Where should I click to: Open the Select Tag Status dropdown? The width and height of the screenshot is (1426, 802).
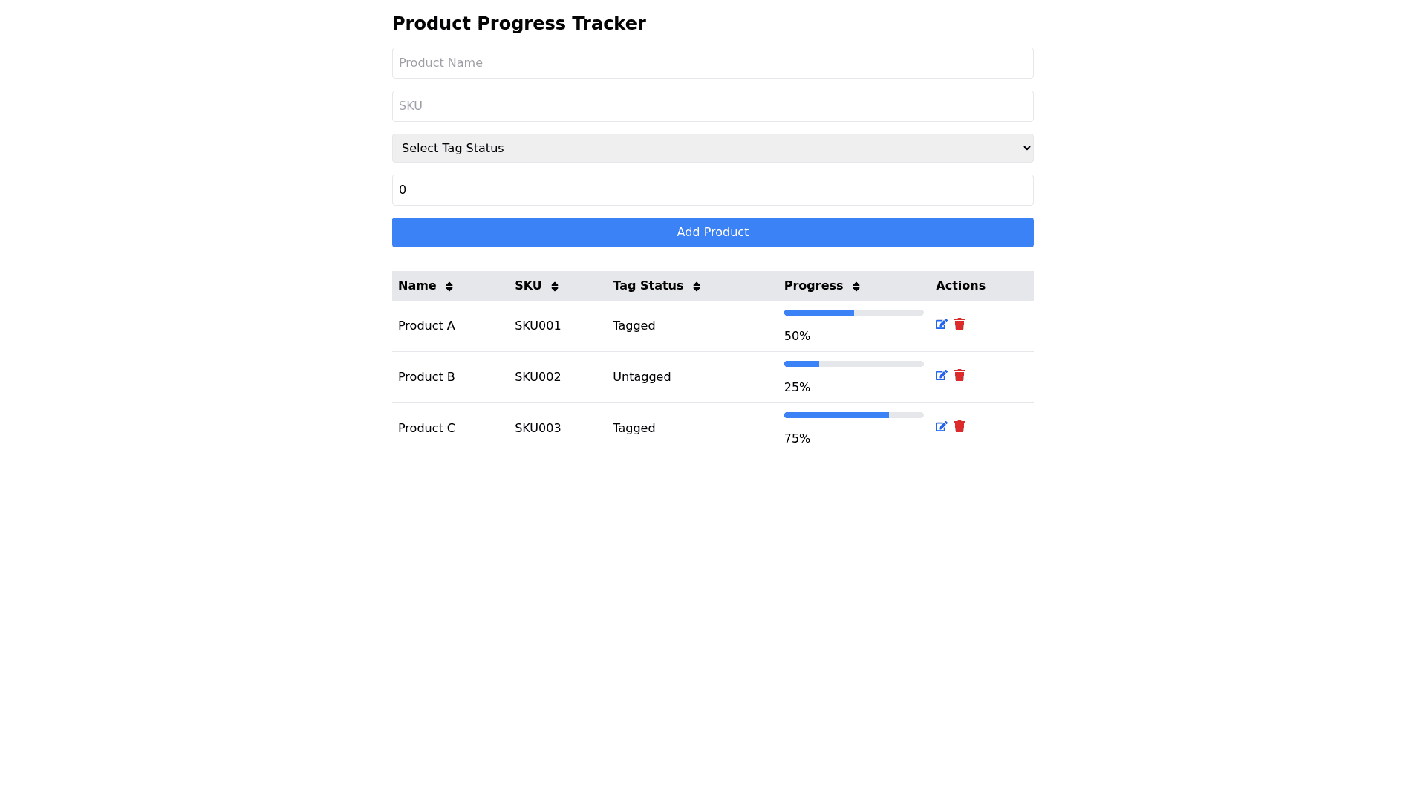(x=712, y=149)
